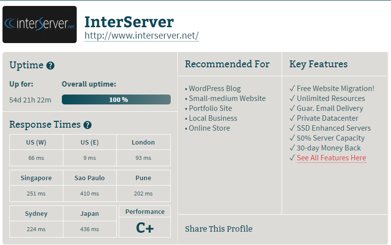
Task: Click the InterServer heading title
Action: [129, 22]
